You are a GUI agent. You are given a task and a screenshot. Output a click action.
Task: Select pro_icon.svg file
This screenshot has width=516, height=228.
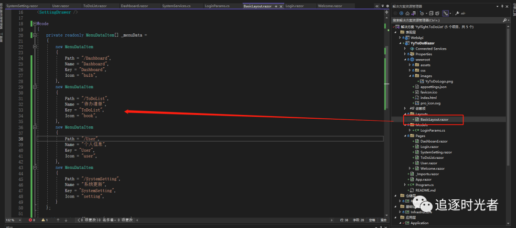(x=430, y=103)
